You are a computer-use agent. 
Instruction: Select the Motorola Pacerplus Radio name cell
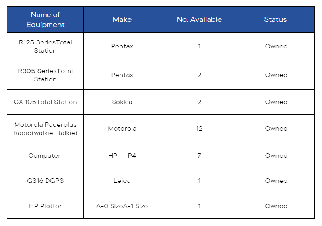point(45,129)
